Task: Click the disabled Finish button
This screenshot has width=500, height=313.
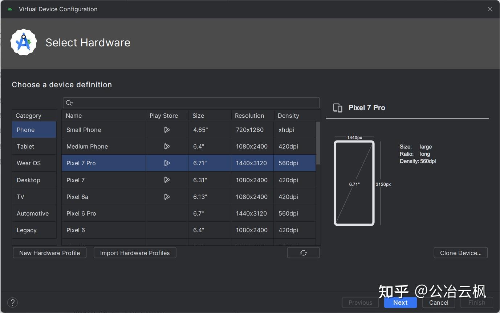Action: click(x=477, y=302)
